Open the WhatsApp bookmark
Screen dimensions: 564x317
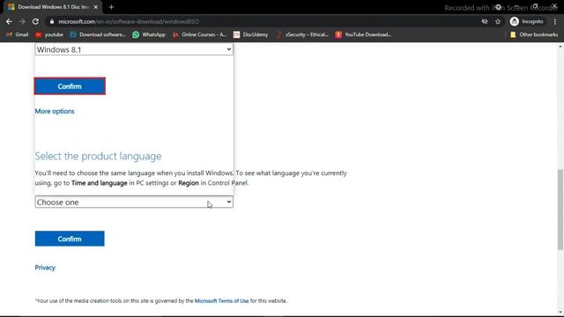(x=149, y=34)
